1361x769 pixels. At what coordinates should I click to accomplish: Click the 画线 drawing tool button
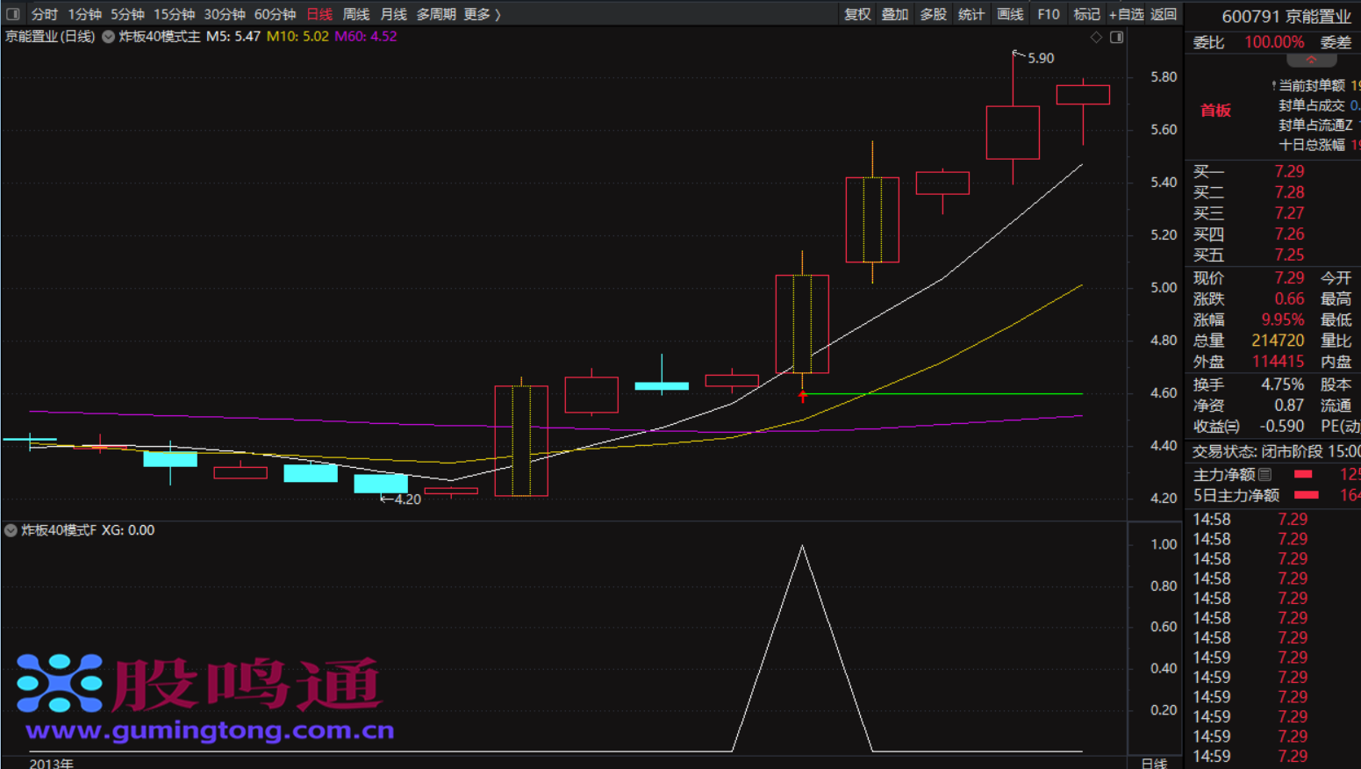click(1010, 14)
